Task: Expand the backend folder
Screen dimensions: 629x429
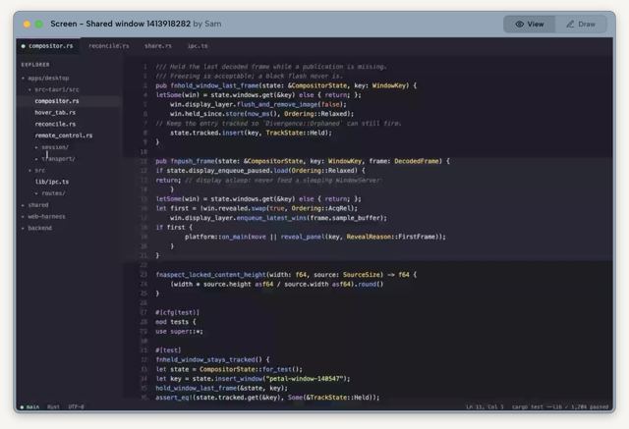Action: click(x=37, y=228)
